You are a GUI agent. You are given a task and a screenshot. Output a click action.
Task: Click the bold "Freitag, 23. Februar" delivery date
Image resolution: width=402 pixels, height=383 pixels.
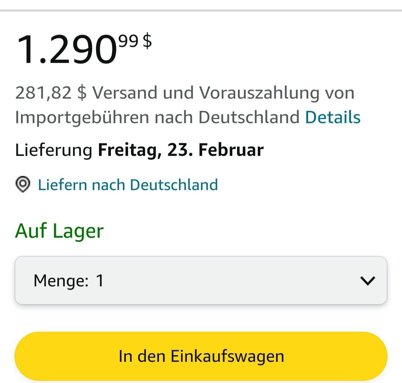coord(181,150)
